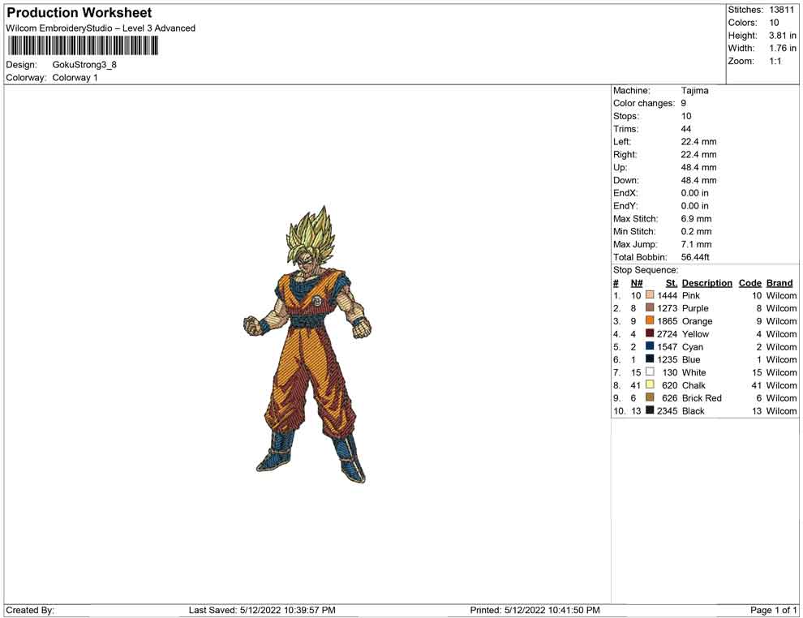803x618 pixels.
Task: Click stitch count '2345' in Black row
Action: (x=668, y=410)
